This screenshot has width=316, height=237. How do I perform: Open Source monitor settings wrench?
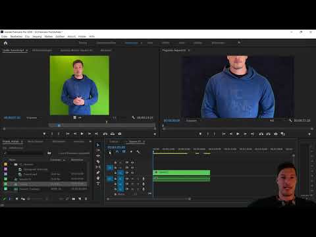[x=134, y=118]
